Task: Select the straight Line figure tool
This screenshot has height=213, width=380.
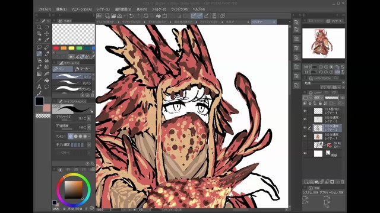Action: [x=39, y=80]
